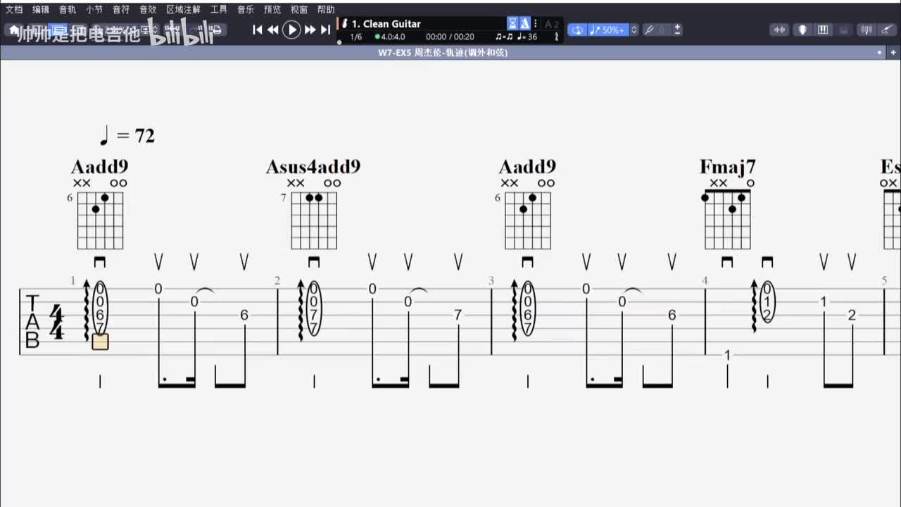Click the 4/4 time signature

click(56, 322)
